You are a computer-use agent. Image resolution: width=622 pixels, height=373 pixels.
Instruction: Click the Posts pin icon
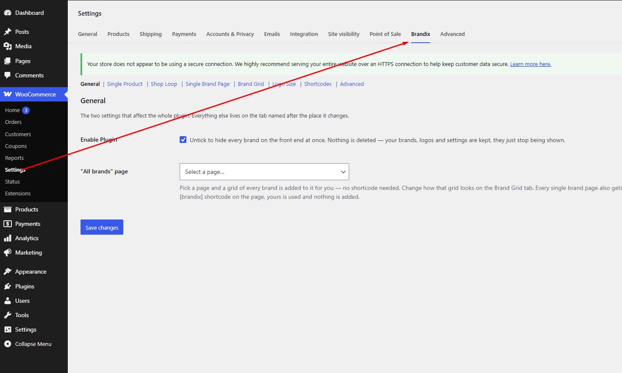click(8, 32)
